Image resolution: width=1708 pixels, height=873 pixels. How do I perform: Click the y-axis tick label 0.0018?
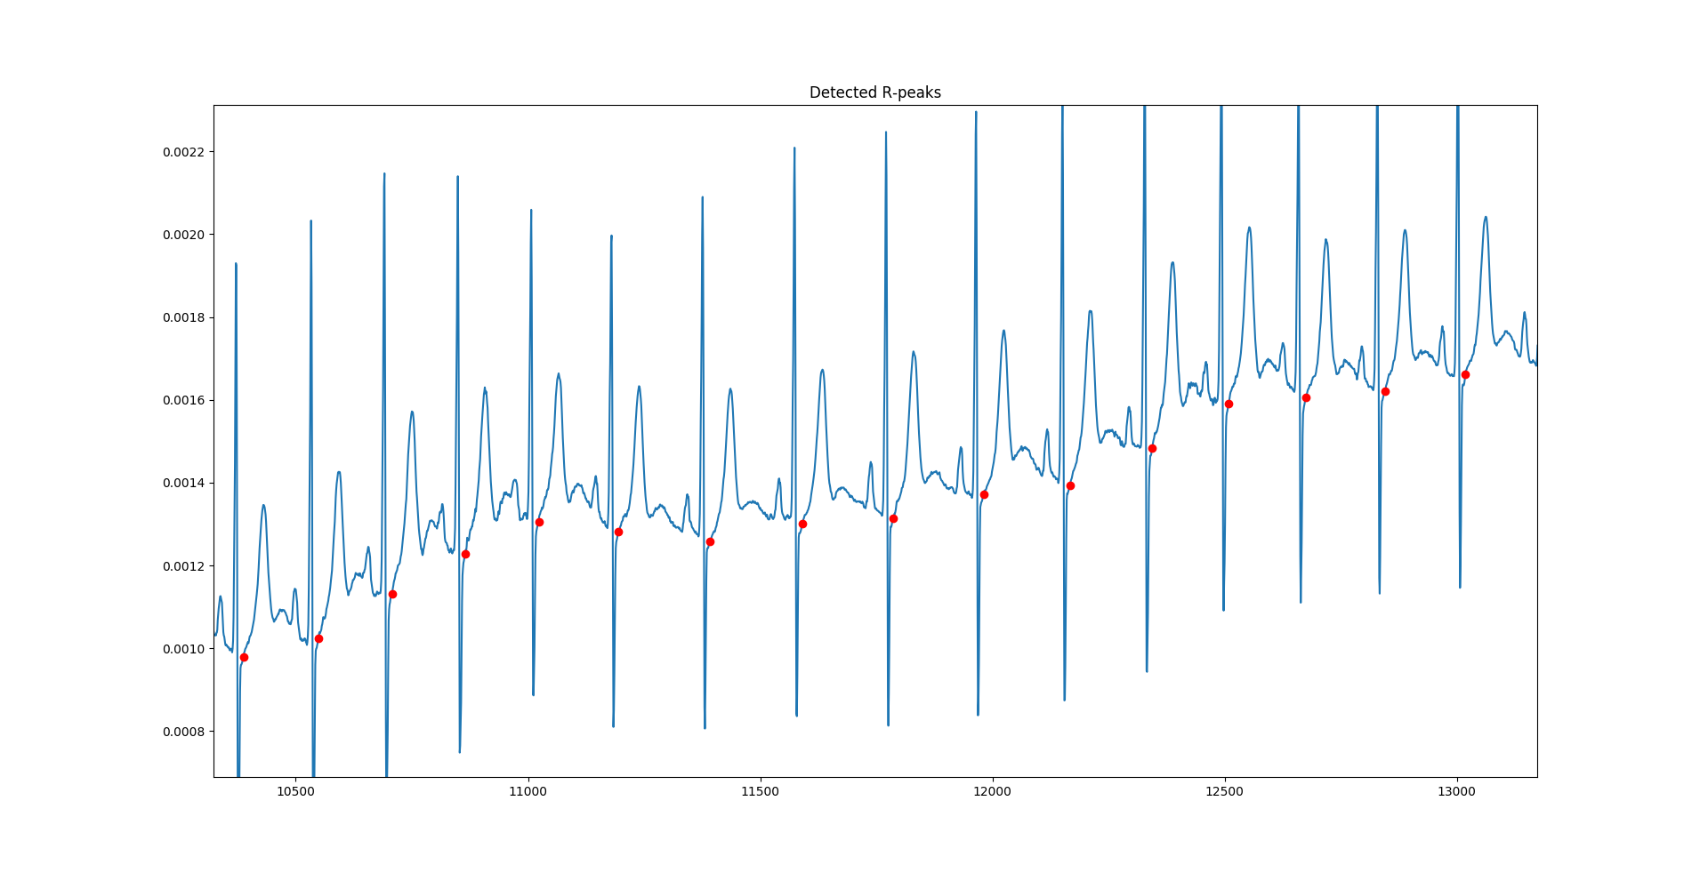pyautogui.click(x=183, y=317)
